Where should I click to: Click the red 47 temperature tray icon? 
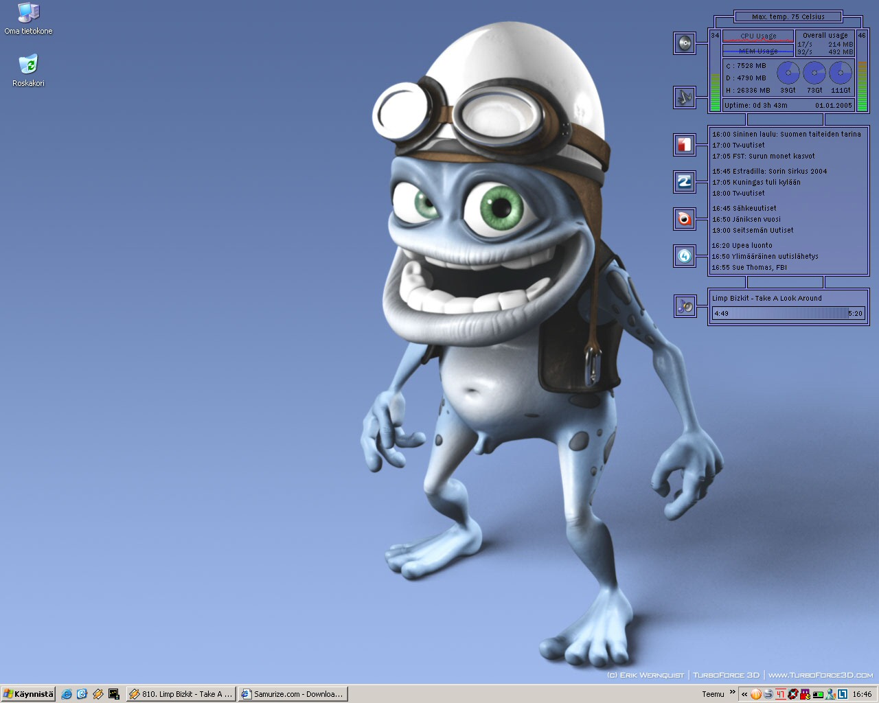(x=781, y=694)
